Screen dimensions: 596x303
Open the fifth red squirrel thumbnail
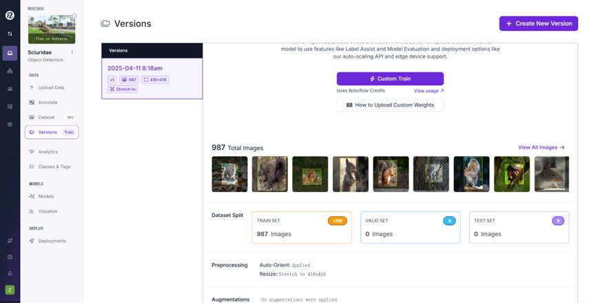[x=391, y=174]
